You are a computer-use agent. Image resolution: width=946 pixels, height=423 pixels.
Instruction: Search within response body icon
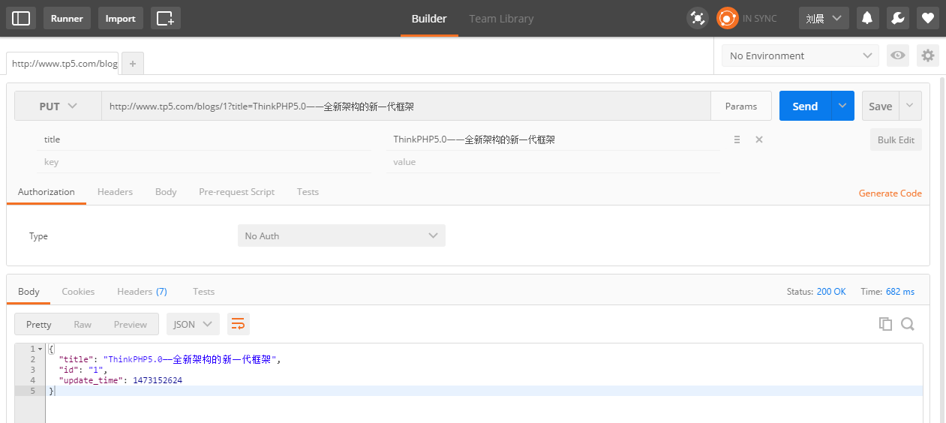coord(907,324)
